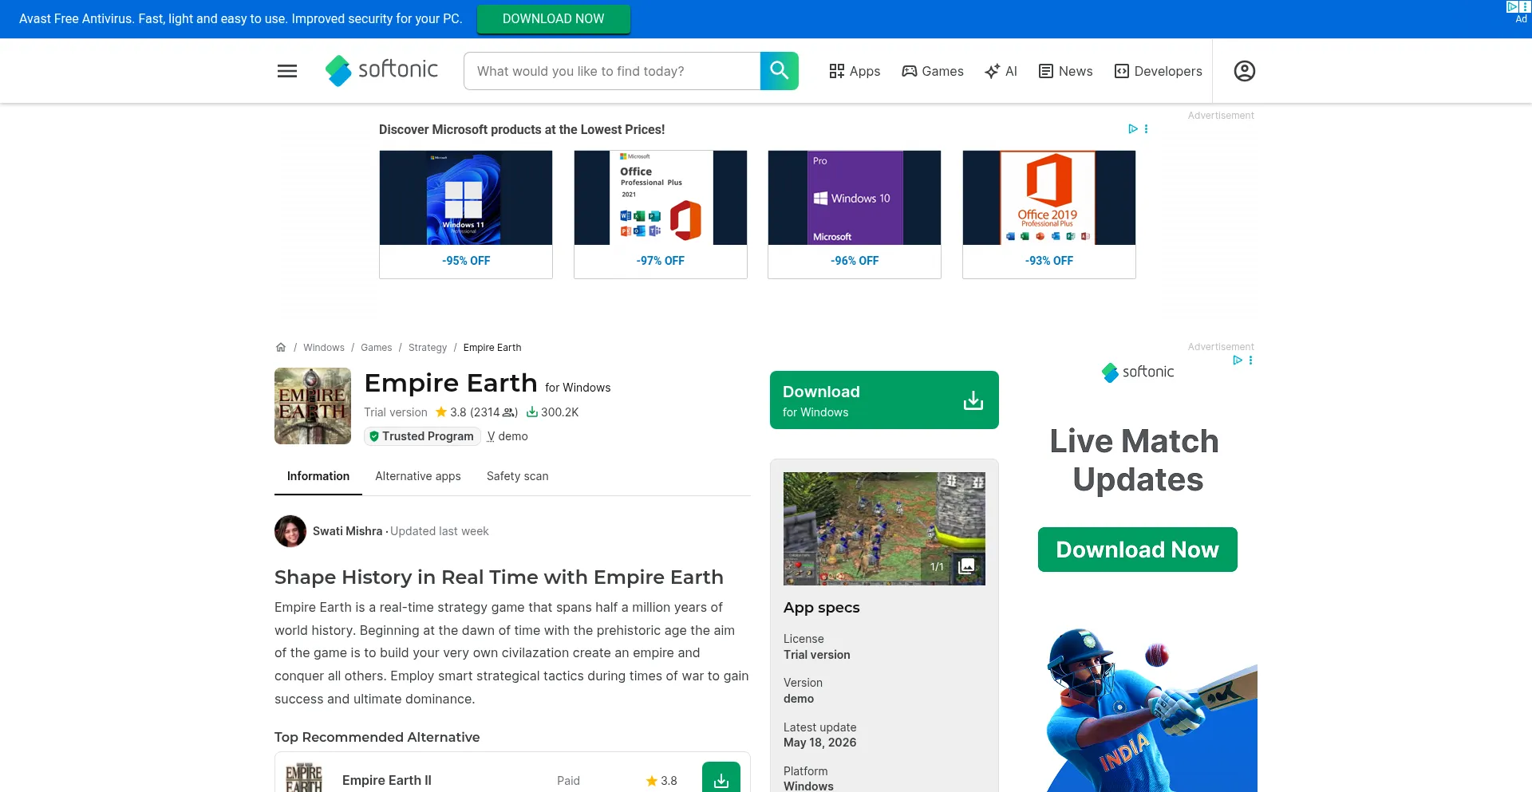Click Download Now in sidebar ad
Screen dimensions: 1532x792
click(1138, 550)
